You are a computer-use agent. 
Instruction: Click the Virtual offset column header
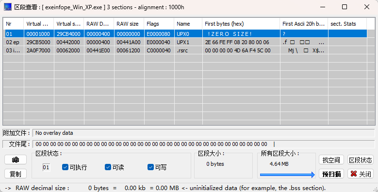pyautogui.click(x=38, y=24)
